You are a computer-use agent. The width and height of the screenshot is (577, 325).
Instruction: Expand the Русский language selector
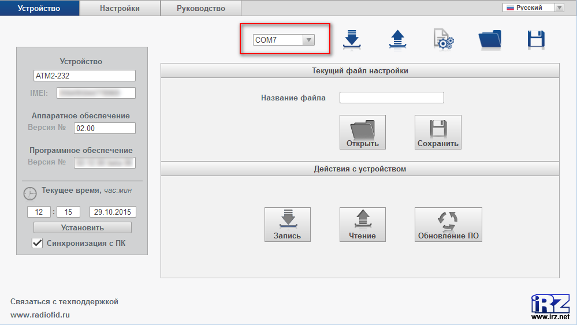pos(533,8)
